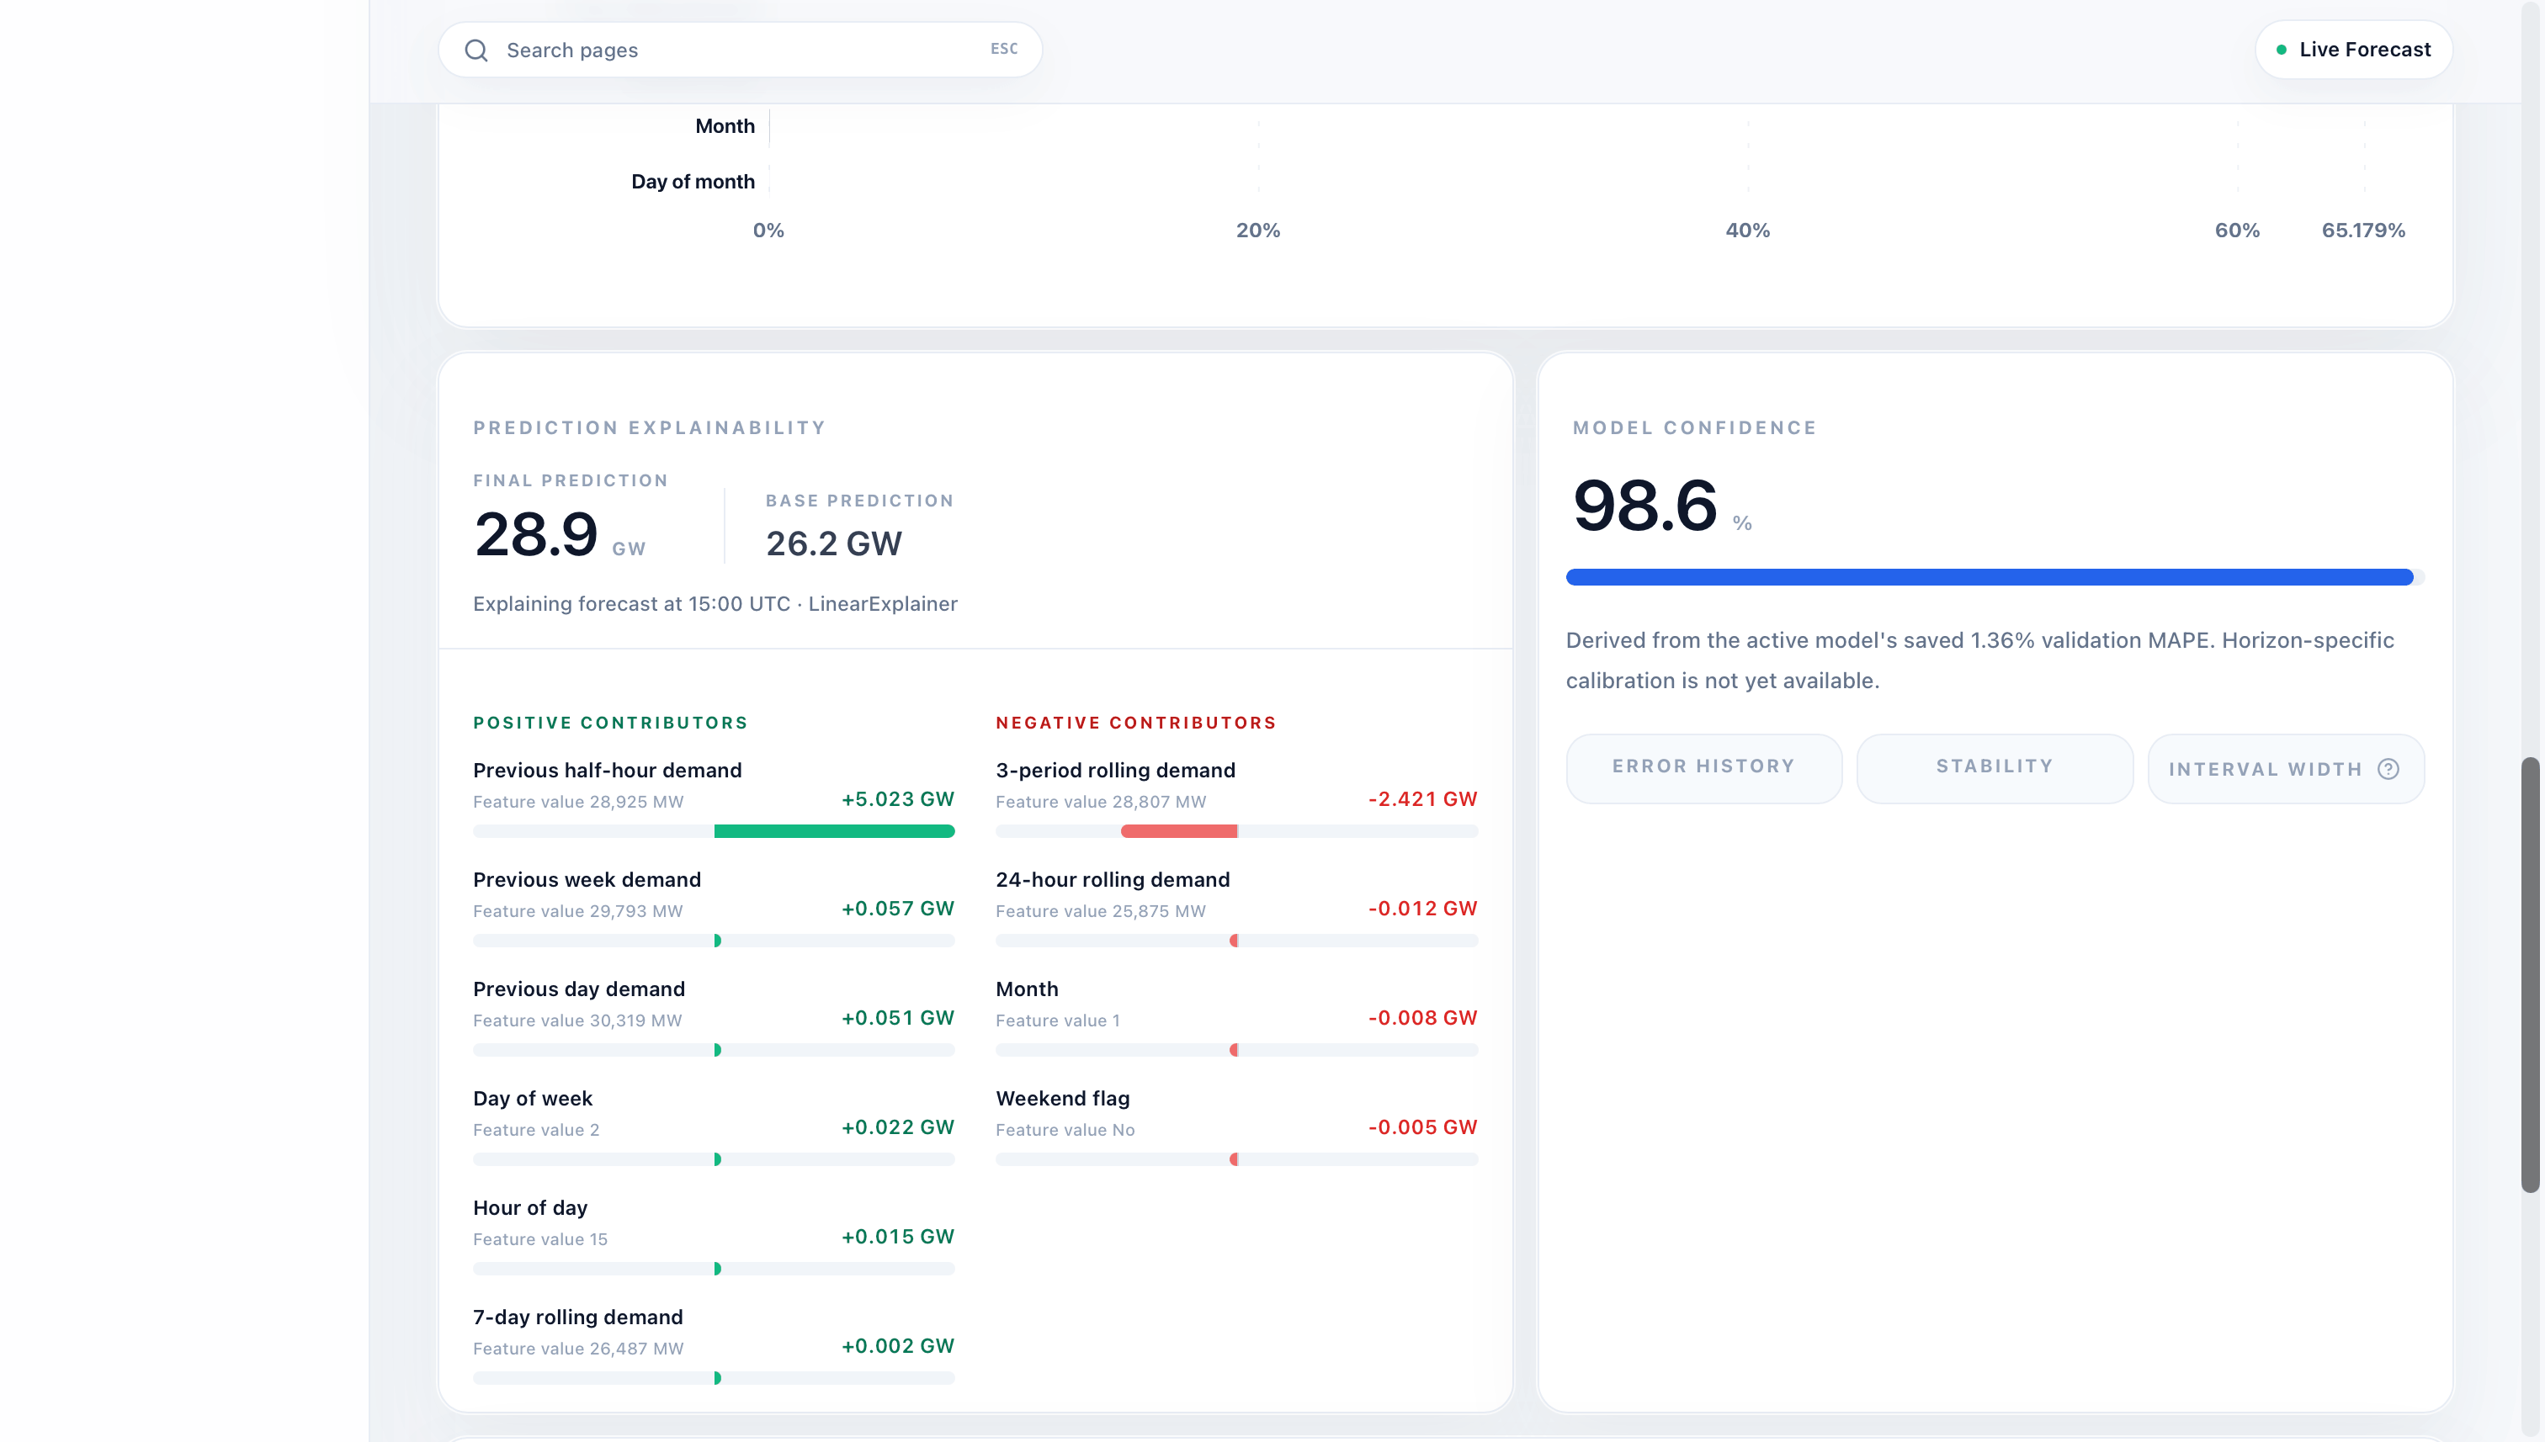Click the Final Prediction 28.9 value
The image size is (2545, 1442).
pyautogui.click(x=536, y=534)
